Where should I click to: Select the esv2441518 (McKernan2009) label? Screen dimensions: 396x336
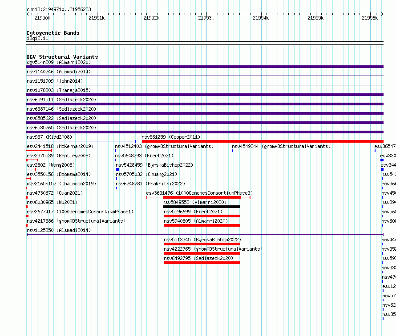tap(60, 146)
